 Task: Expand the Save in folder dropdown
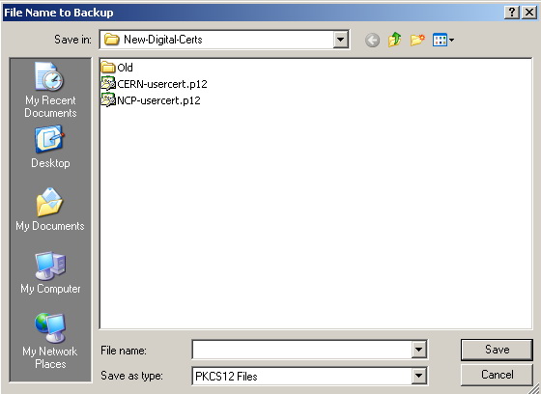pos(340,40)
